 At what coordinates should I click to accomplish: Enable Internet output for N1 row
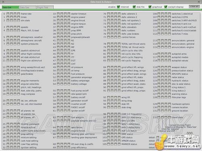(x=58, y=40)
